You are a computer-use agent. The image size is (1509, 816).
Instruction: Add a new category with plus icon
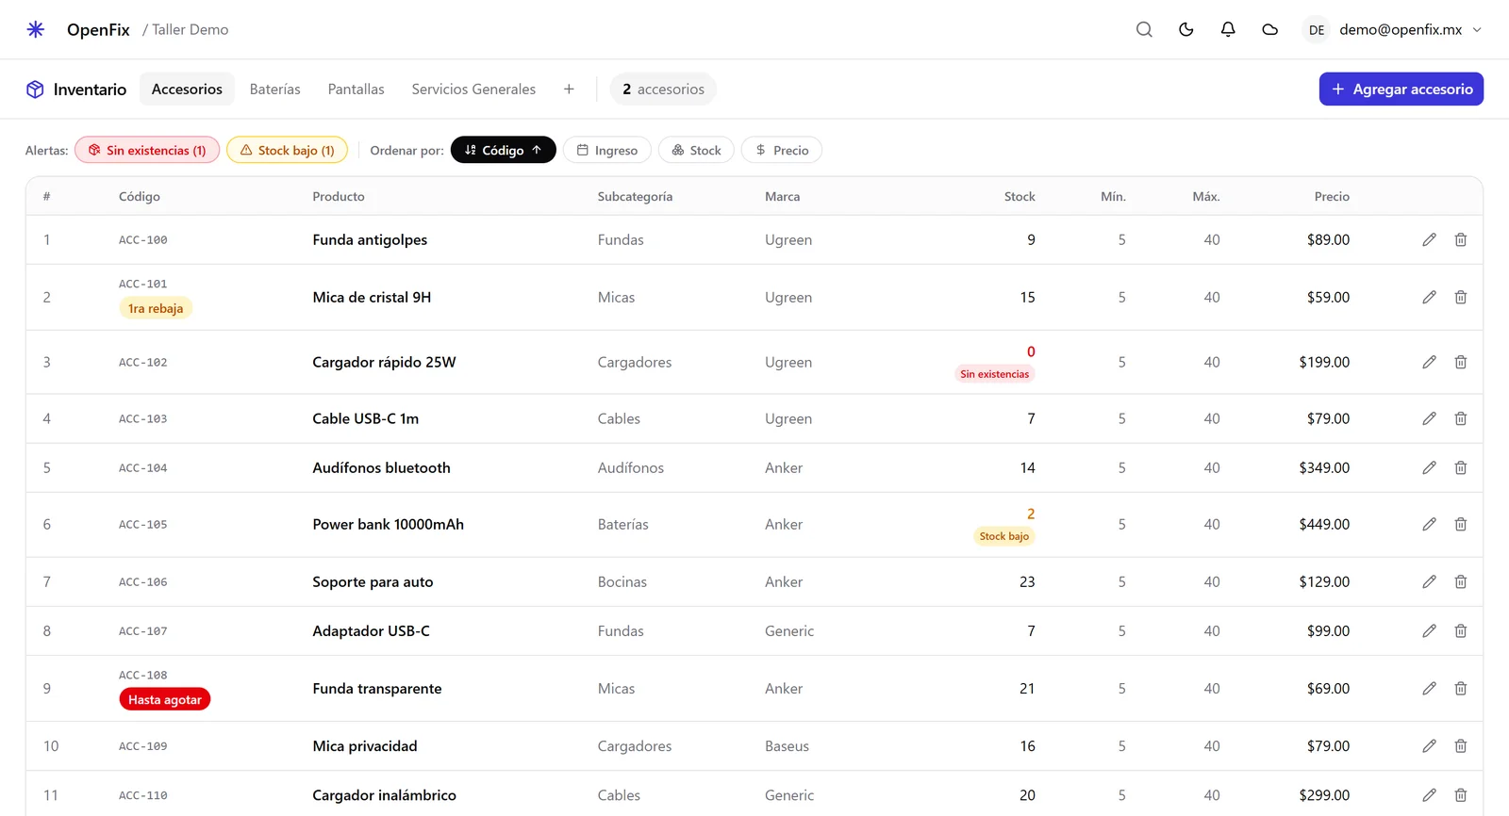[569, 90]
